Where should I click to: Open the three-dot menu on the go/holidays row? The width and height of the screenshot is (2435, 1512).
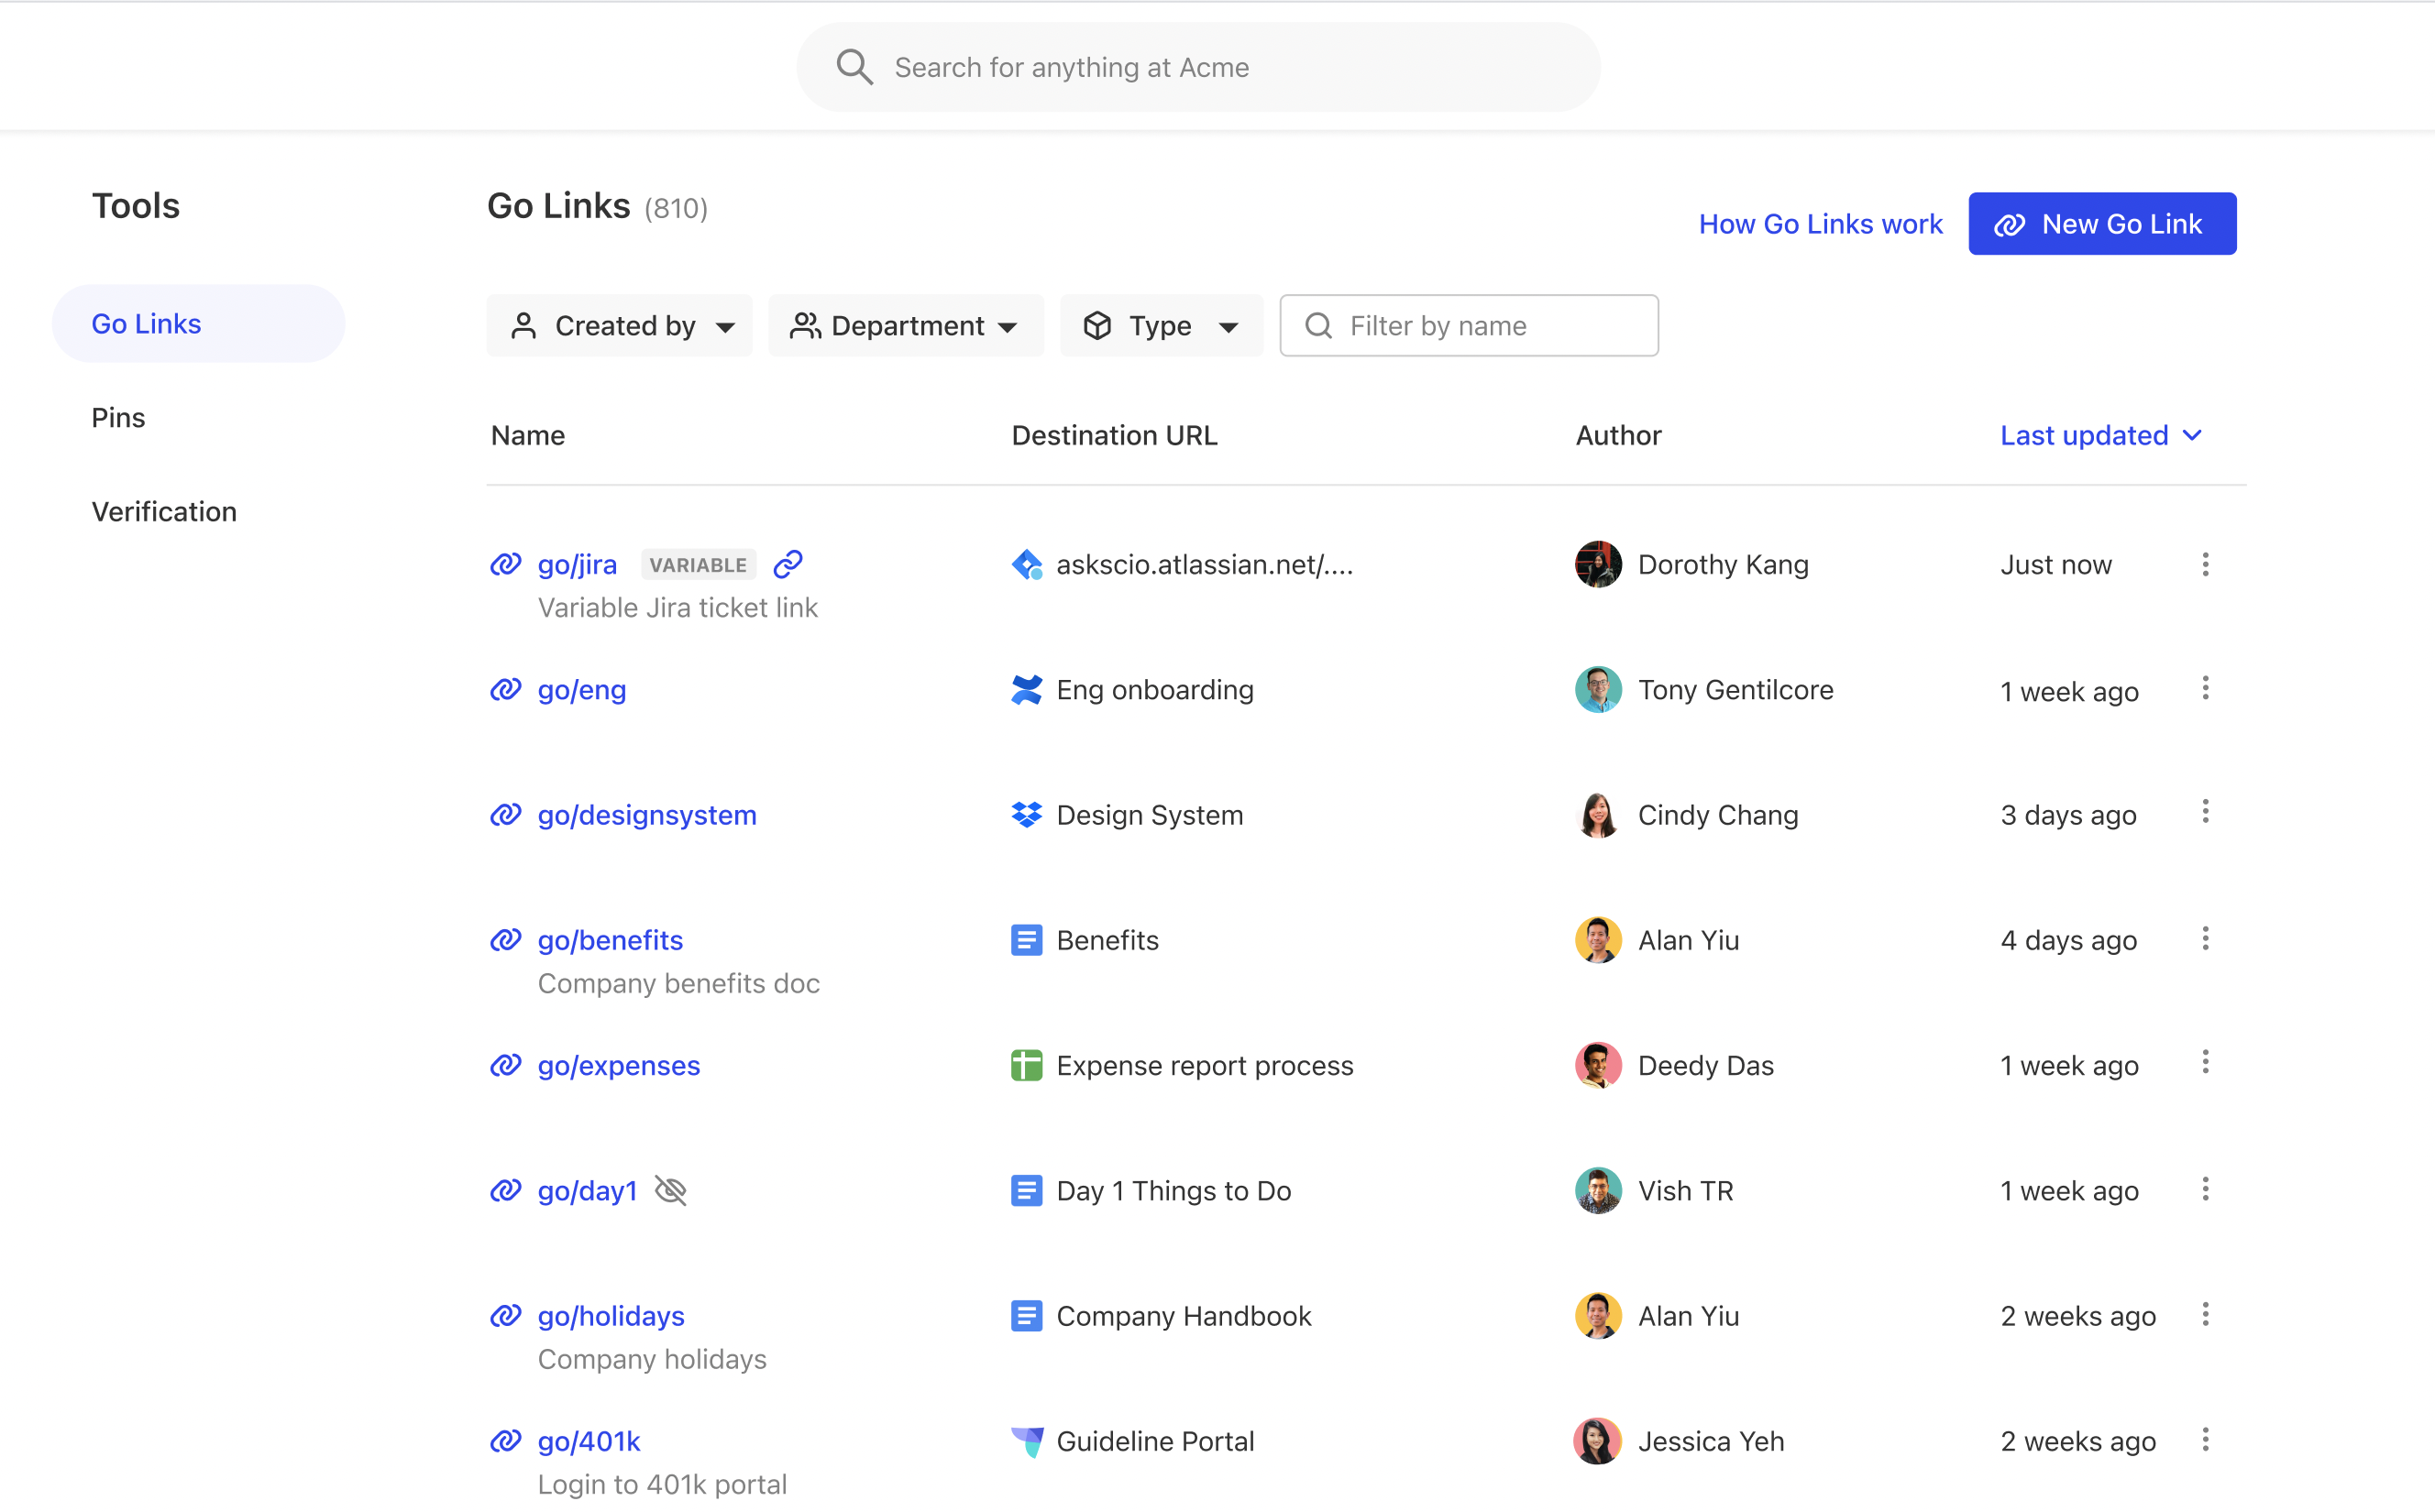[x=2205, y=1315]
